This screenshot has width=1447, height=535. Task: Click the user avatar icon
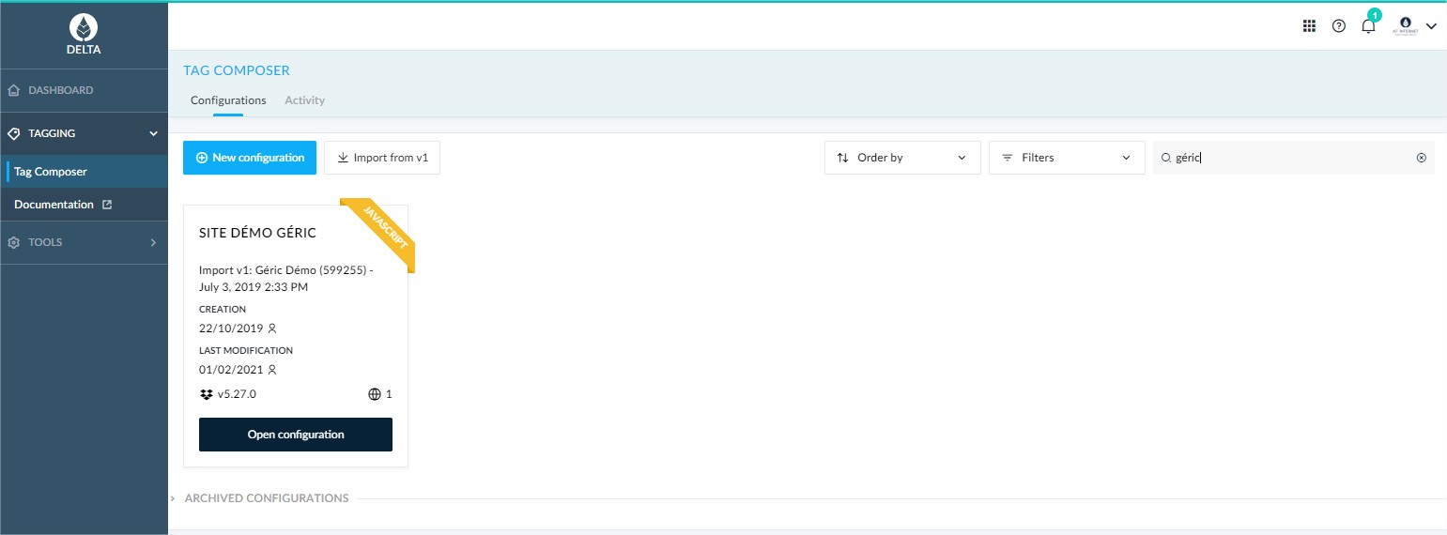1405,25
